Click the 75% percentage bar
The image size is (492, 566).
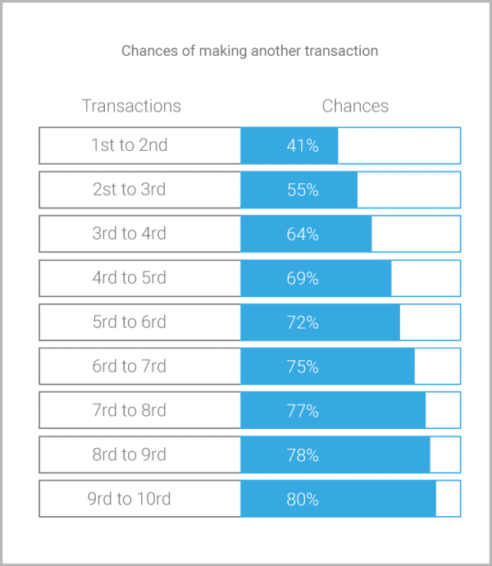tap(328, 367)
